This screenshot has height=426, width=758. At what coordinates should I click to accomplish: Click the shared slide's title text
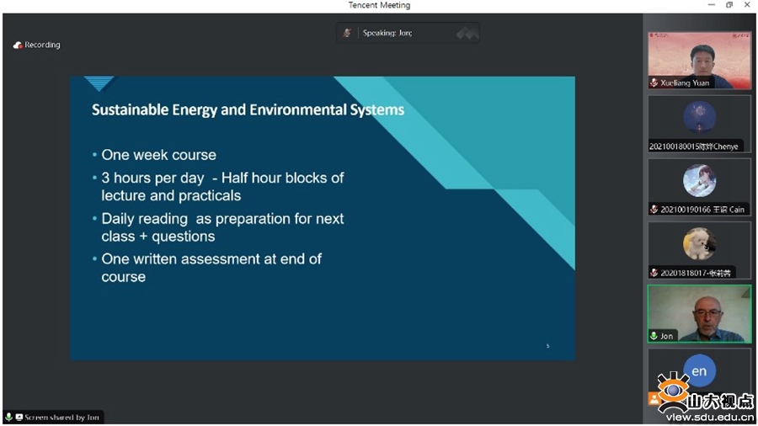click(248, 110)
